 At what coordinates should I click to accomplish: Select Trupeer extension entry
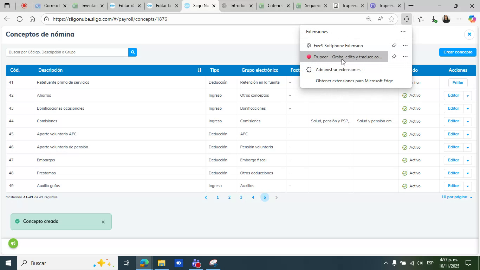pos(344,57)
